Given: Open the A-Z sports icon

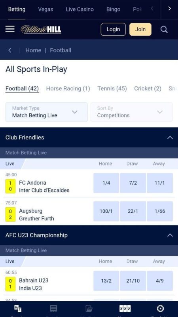Looking at the screenshot, I should [x=18, y=309].
